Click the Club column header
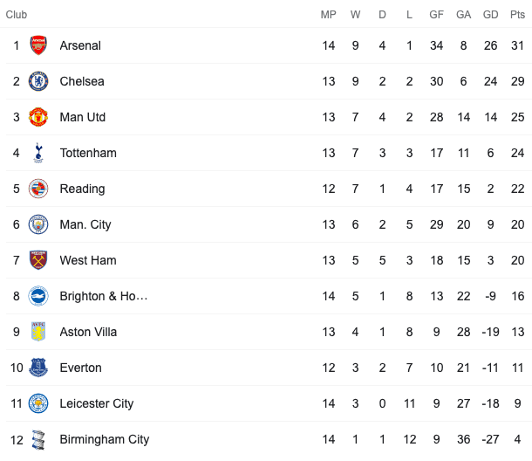The width and height of the screenshot is (532, 461). tap(17, 15)
